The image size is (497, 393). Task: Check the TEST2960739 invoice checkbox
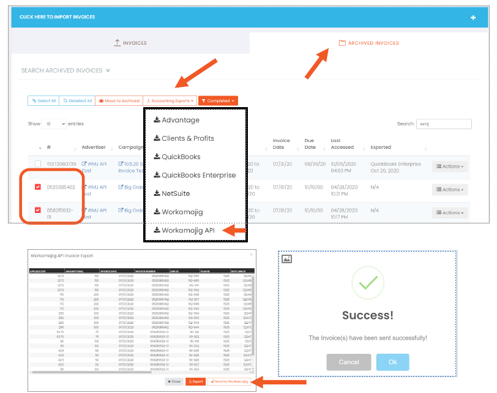click(x=38, y=163)
